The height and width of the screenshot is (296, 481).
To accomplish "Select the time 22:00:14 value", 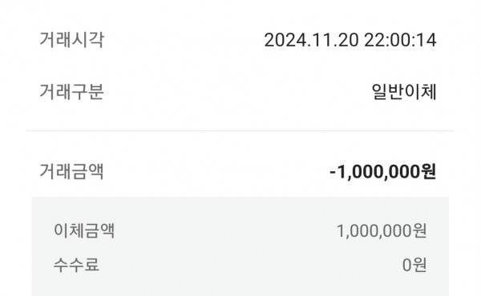I will 400,40.
